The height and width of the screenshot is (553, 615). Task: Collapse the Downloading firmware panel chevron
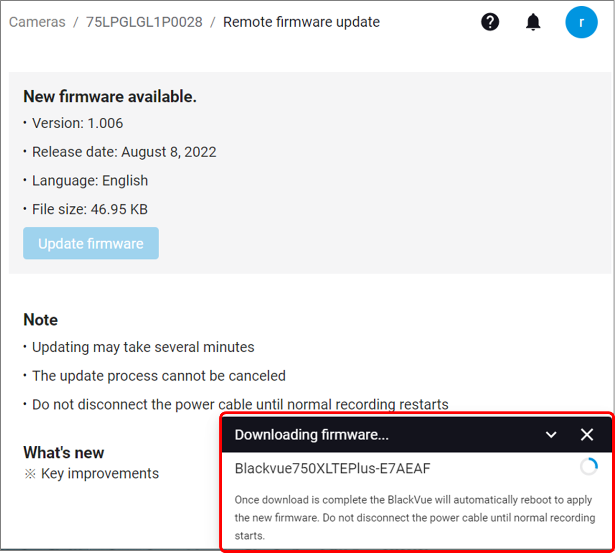click(551, 435)
